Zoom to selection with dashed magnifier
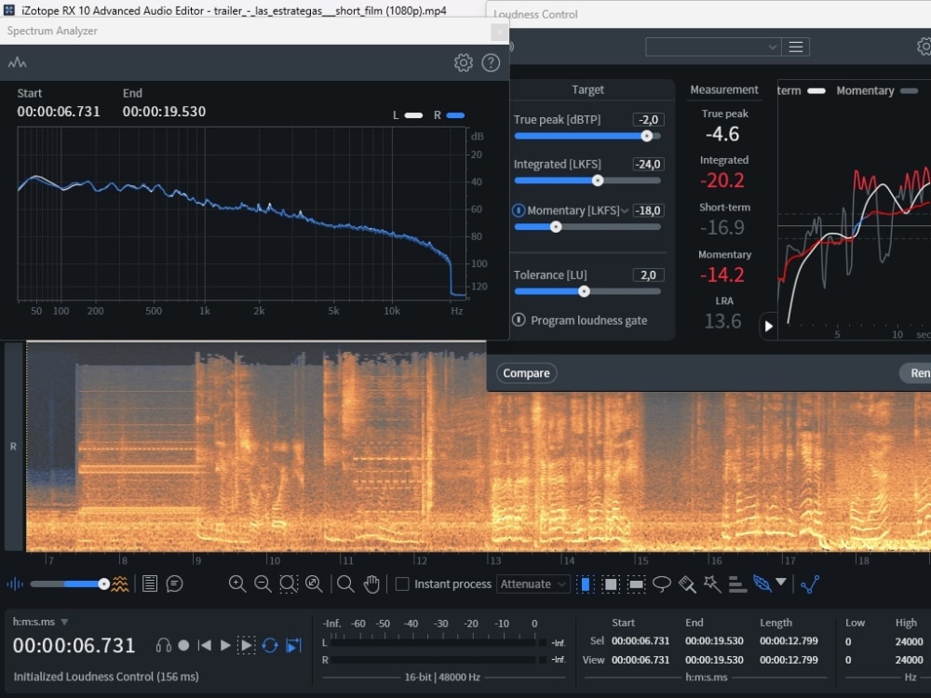The height and width of the screenshot is (698, 931). [x=289, y=584]
